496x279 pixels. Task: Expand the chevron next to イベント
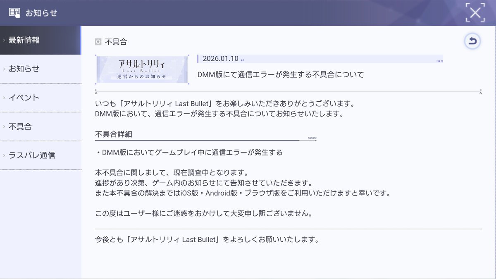(x=4, y=98)
